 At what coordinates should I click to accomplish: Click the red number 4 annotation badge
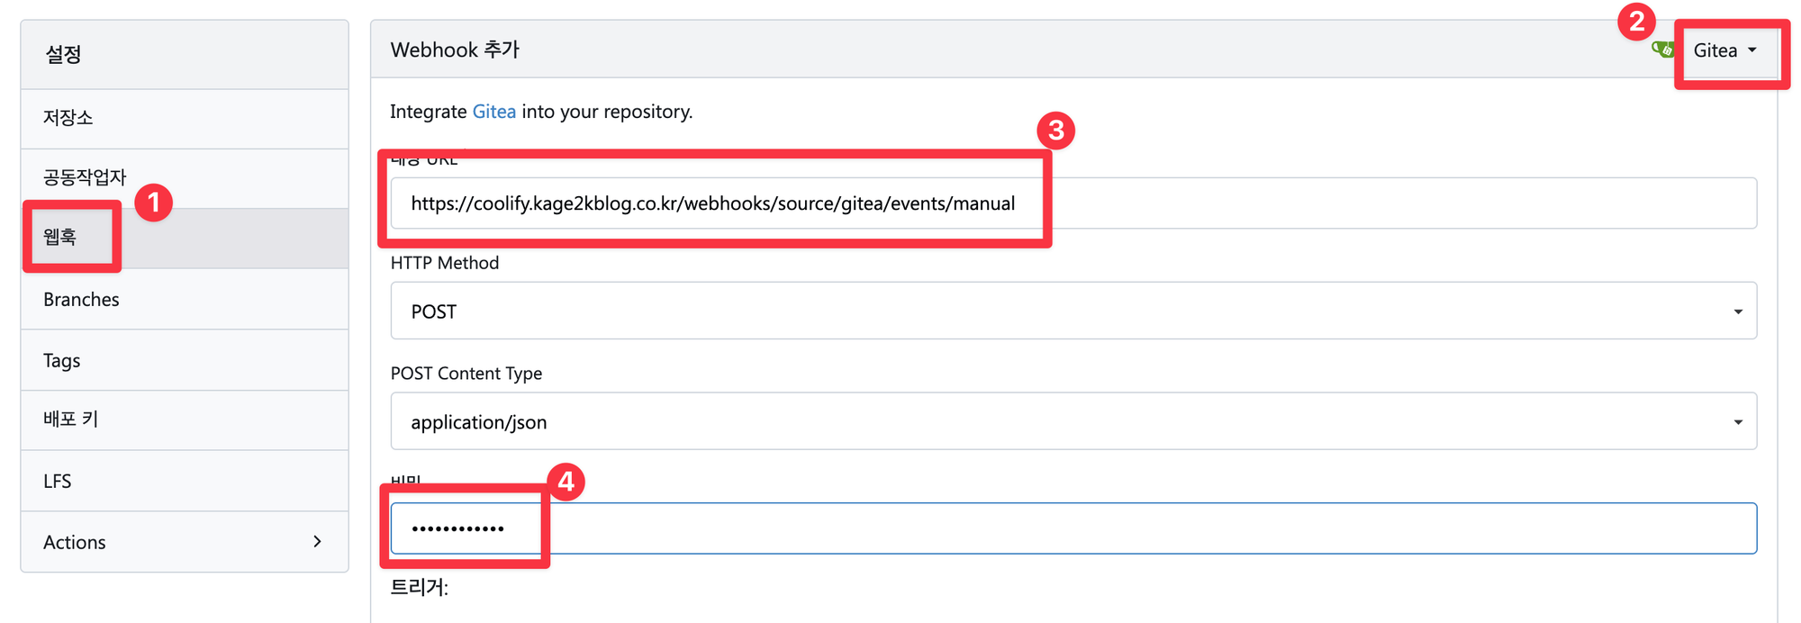pyautogui.click(x=566, y=483)
